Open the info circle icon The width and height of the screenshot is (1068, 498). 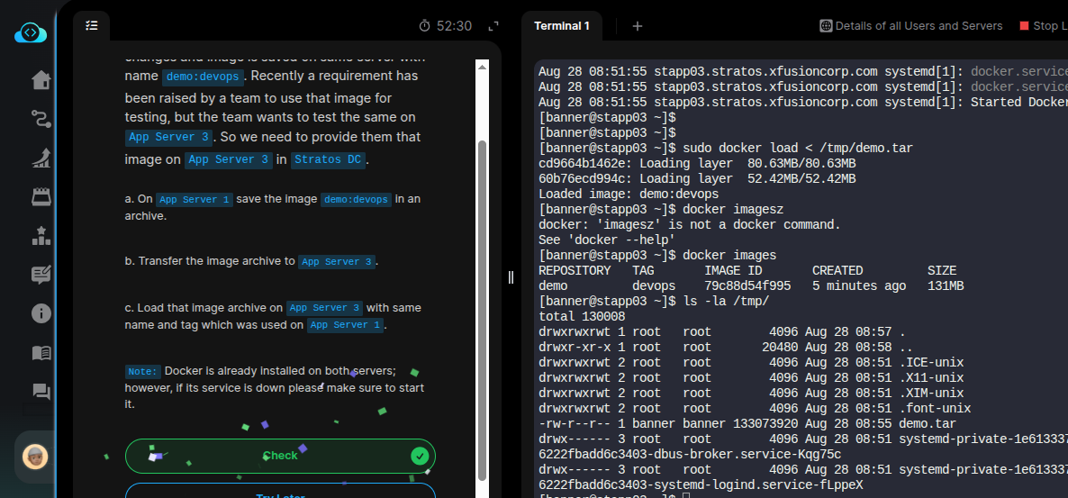[x=41, y=313]
